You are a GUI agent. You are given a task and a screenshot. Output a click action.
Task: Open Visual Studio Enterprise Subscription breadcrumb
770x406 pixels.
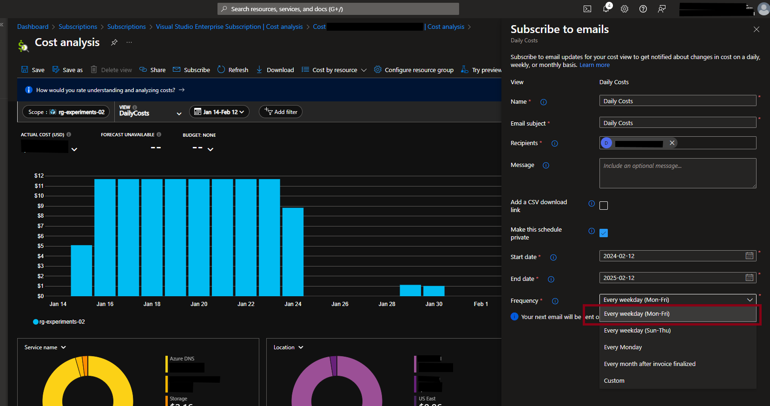click(229, 27)
